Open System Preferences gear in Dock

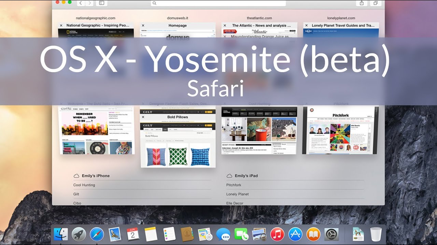331,234
